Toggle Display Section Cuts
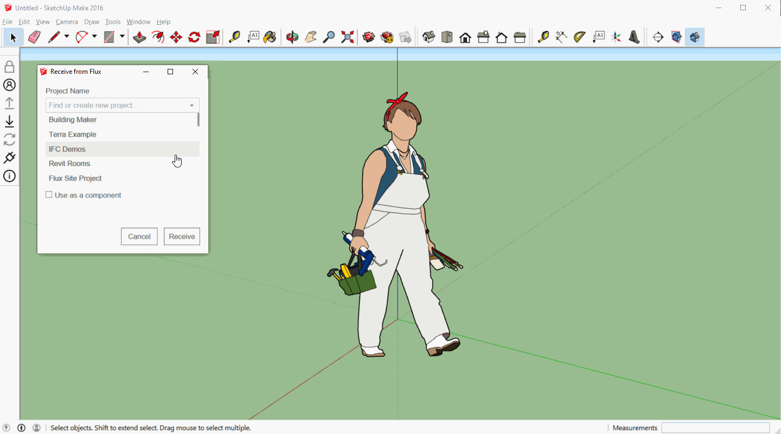The image size is (781, 434). pos(694,37)
